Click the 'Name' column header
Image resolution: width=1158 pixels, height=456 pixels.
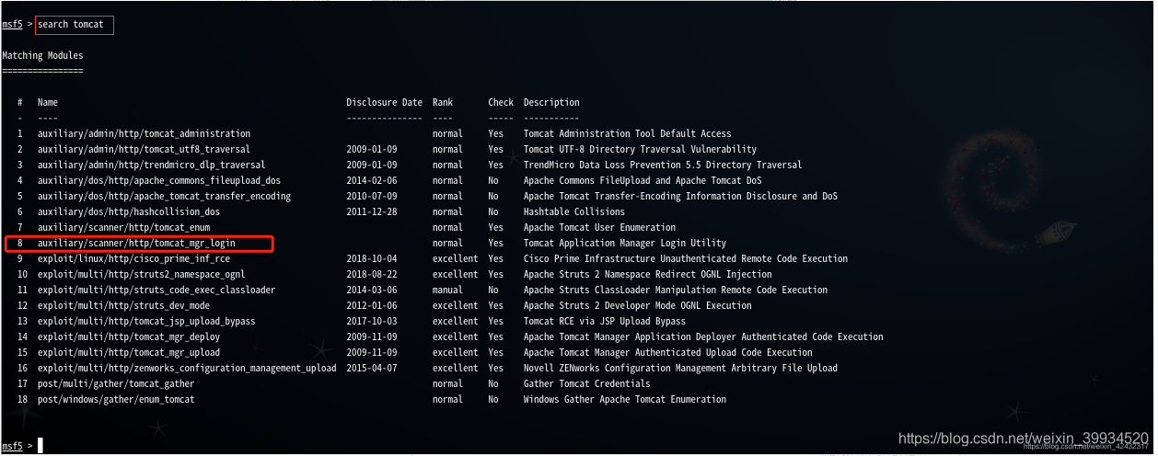48,102
